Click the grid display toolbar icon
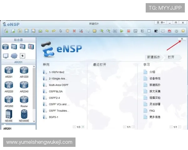The width and height of the screenshot is (188, 150). pyautogui.click(x=149, y=31)
